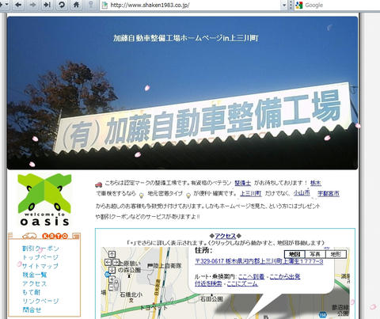380x319 pixels.
Task: Click the ここにズーム link
Action: pos(242,283)
